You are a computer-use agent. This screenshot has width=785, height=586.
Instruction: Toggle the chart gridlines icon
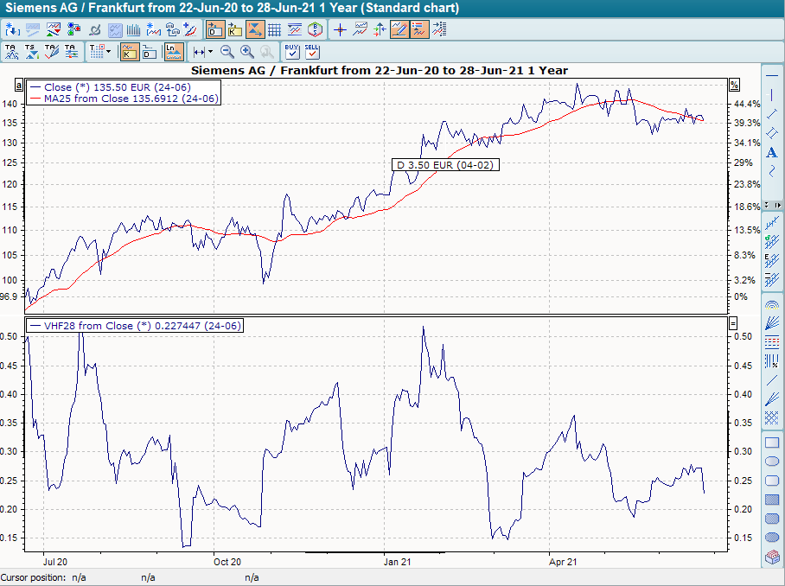pos(275,29)
